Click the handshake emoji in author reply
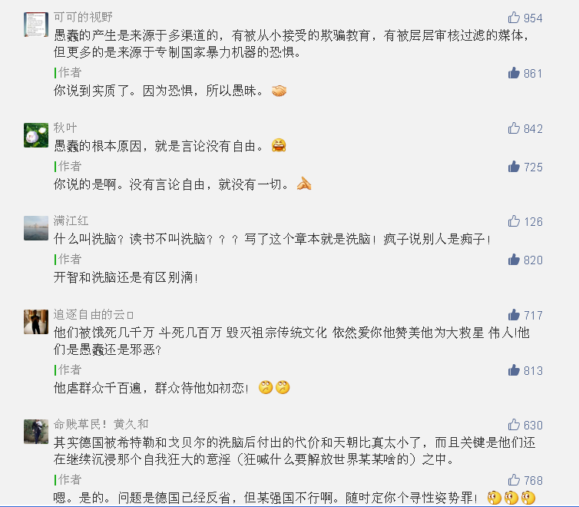 click(x=279, y=91)
